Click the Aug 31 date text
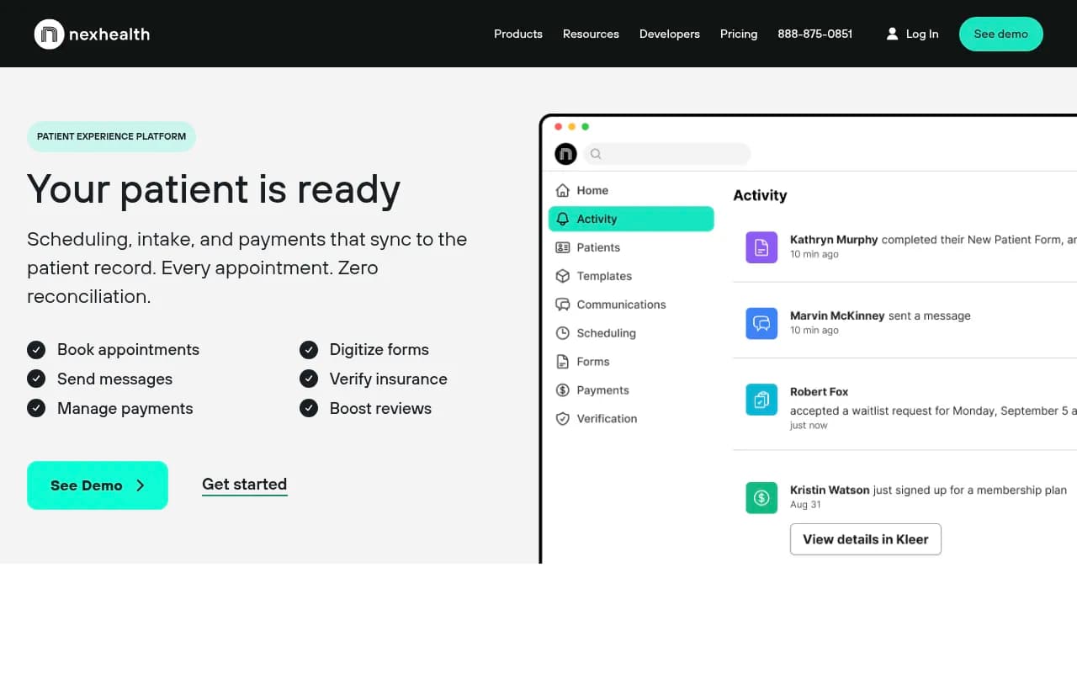Screen dimensions: 1077x673 coord(805,505)
